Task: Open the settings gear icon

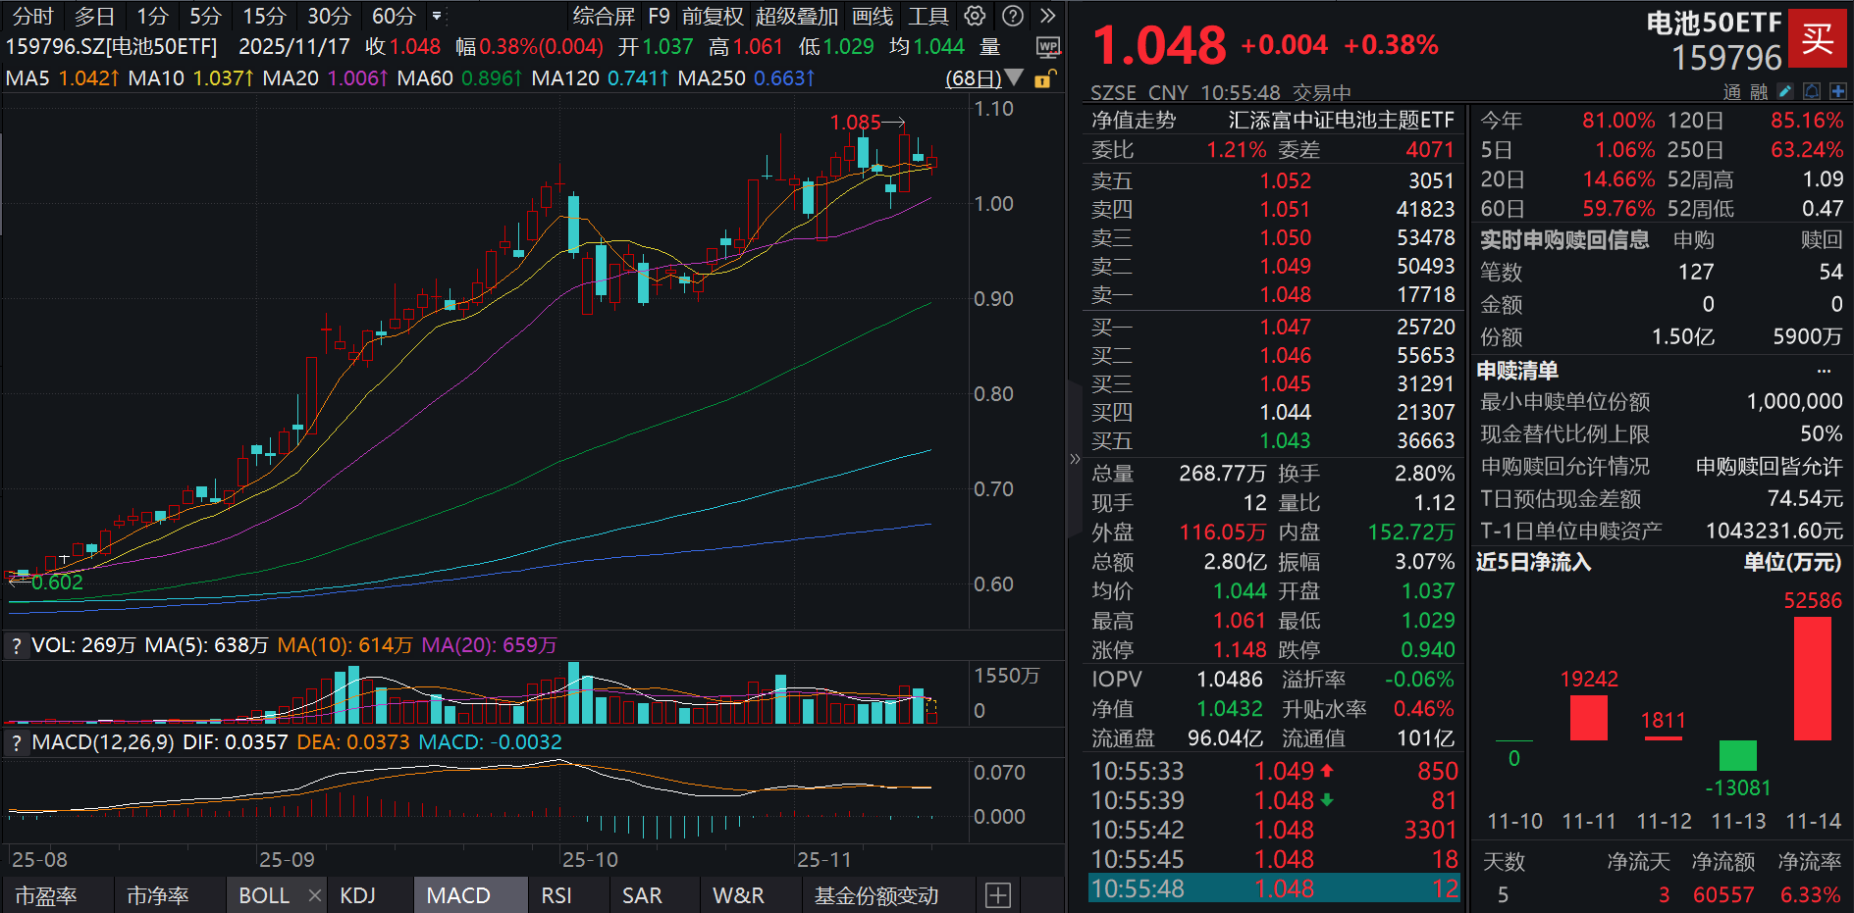Action: coord(974,16)
